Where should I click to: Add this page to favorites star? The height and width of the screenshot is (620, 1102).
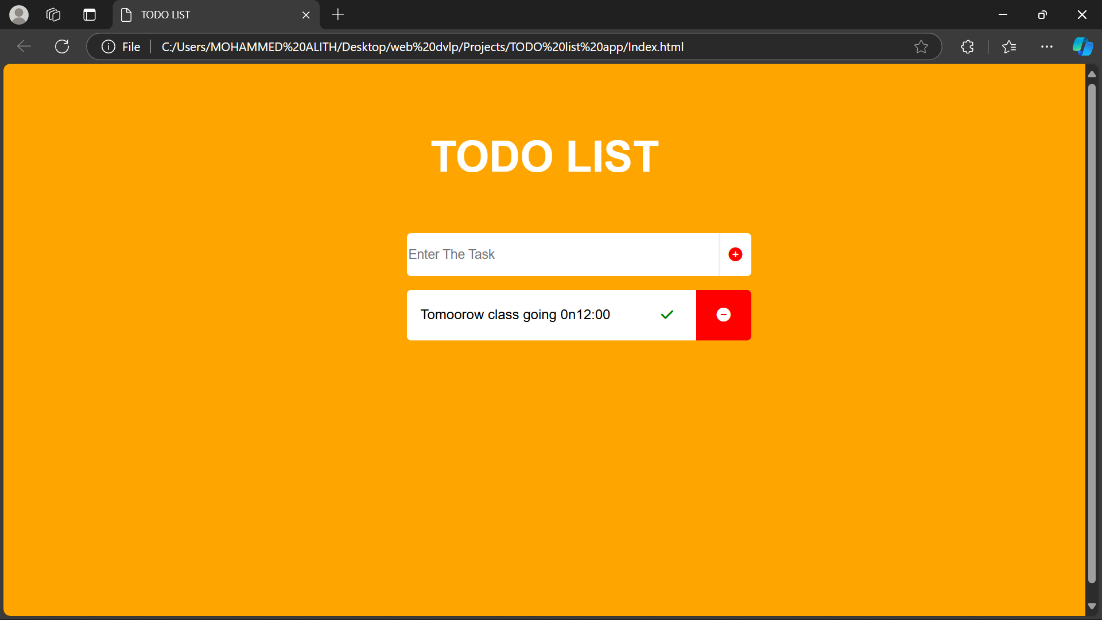pyautogui.click(x=921, y=46)
